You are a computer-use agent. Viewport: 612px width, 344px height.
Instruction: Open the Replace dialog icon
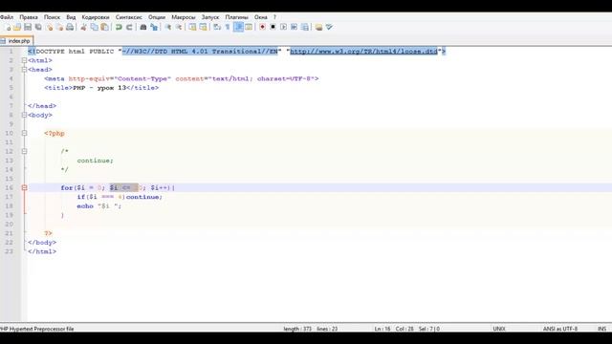pyautogui.click(x=154, y=28)
